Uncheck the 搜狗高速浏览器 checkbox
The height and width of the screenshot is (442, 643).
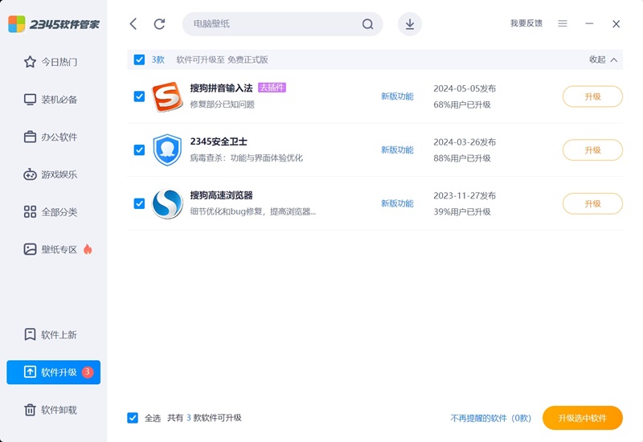click(x=139, y=203)
